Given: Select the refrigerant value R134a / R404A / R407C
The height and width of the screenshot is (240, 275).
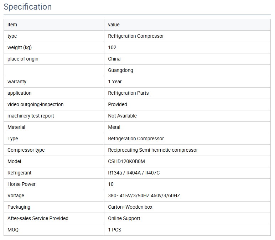Looking at the screenshot, I should (134, 173).
